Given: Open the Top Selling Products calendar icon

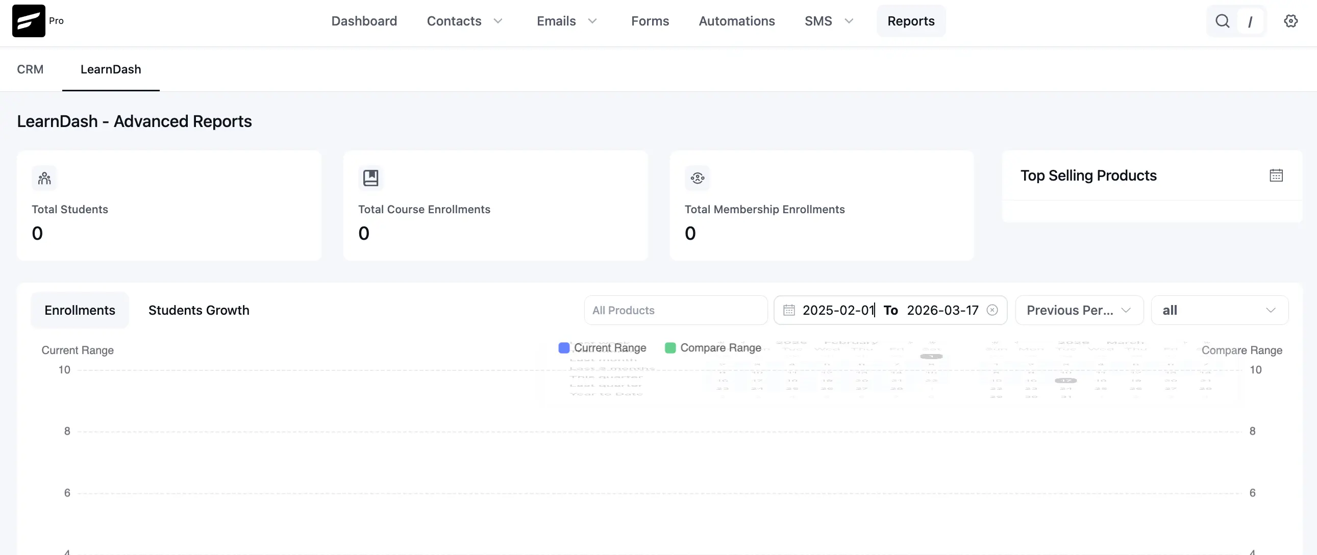Looking at the screenshot, I should click(x=1276, y=175).
